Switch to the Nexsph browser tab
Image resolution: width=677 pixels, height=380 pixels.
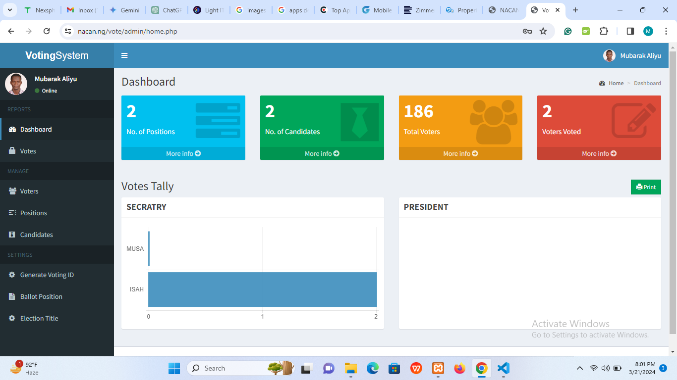[x=40, y=10]
